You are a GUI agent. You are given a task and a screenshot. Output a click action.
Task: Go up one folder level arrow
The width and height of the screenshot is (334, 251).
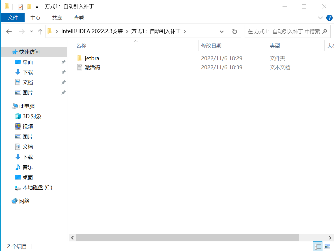pos(40,32)
